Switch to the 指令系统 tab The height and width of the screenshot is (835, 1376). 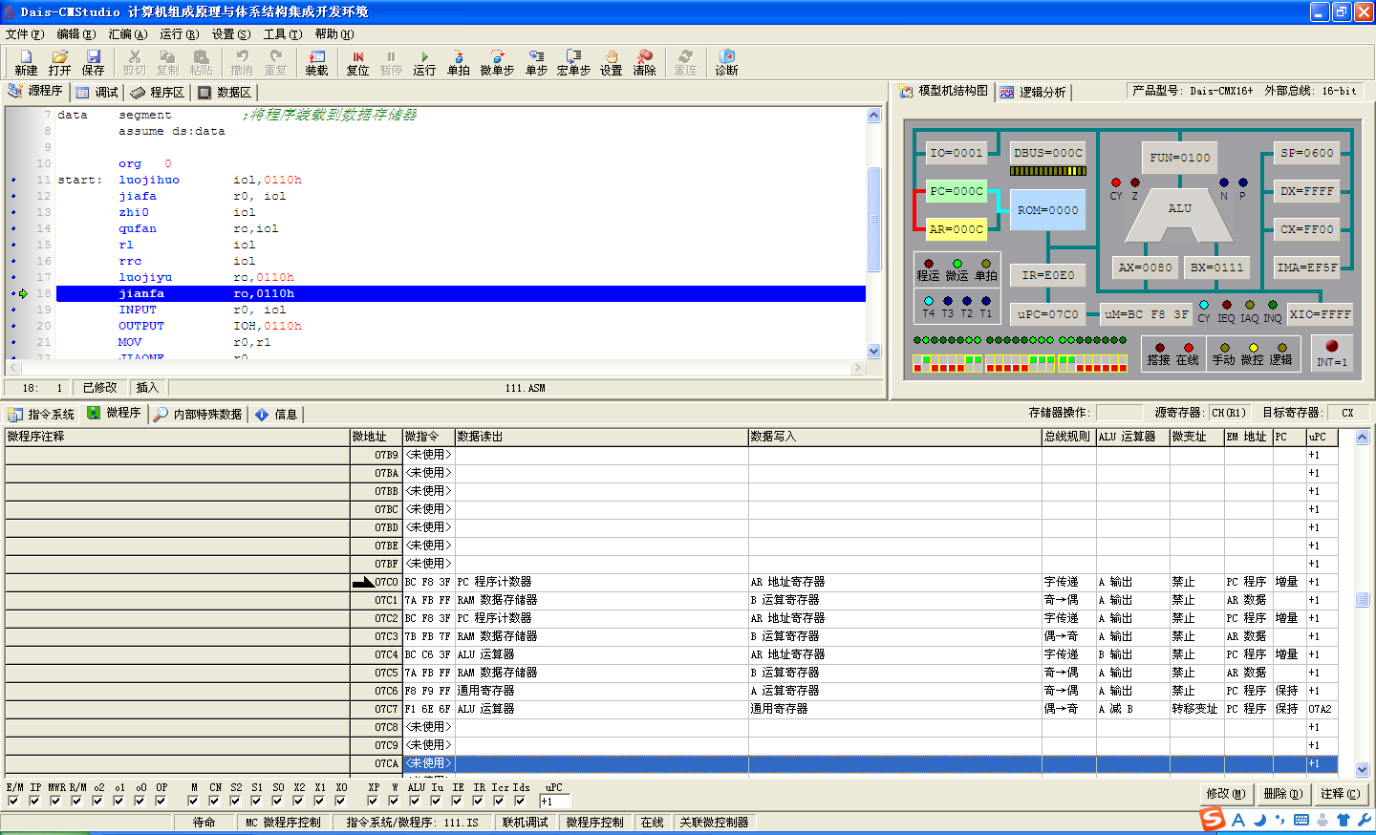pos(41,414)
